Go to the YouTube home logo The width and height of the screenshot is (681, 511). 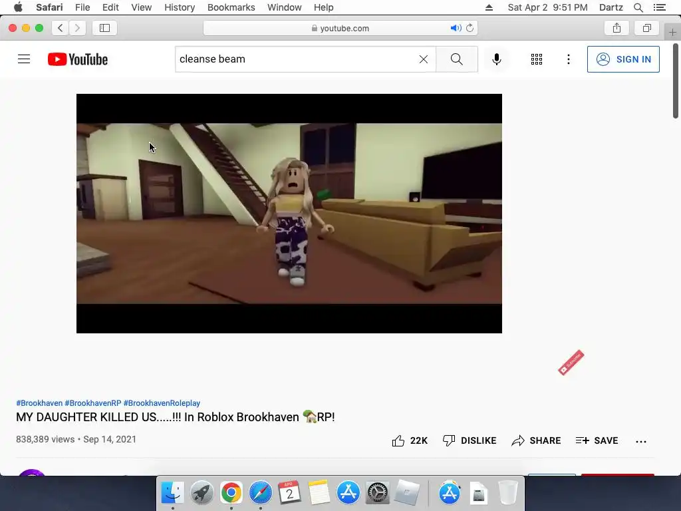(78, 59)
